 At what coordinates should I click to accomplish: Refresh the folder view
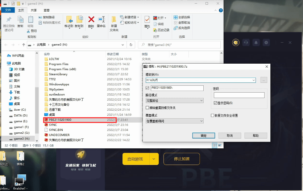click(131, 45)
